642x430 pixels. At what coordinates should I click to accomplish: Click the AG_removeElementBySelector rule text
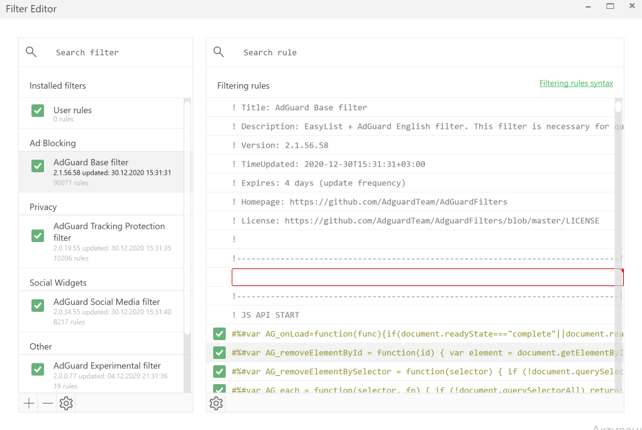click(x=427, y=372)
